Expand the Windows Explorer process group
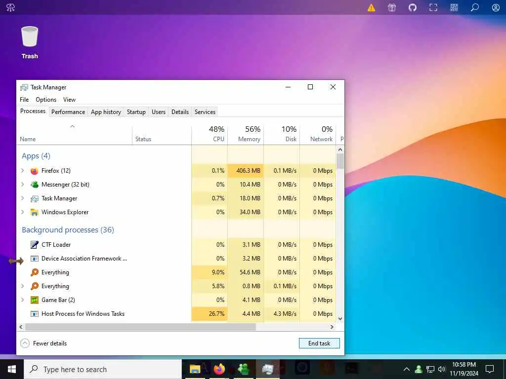The width and height of the screenshot is (506, 379). pos(23,212)
